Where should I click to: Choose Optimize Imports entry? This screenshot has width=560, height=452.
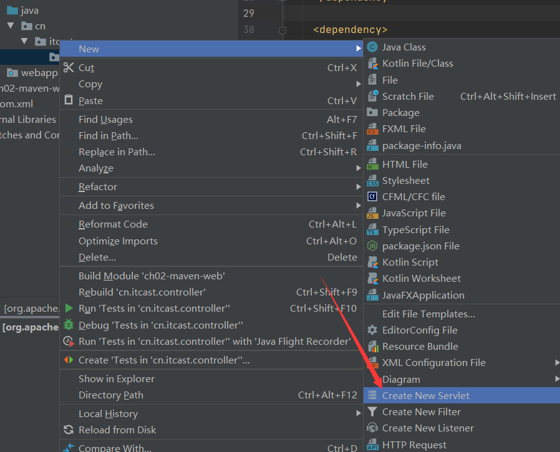click(211, 241)
